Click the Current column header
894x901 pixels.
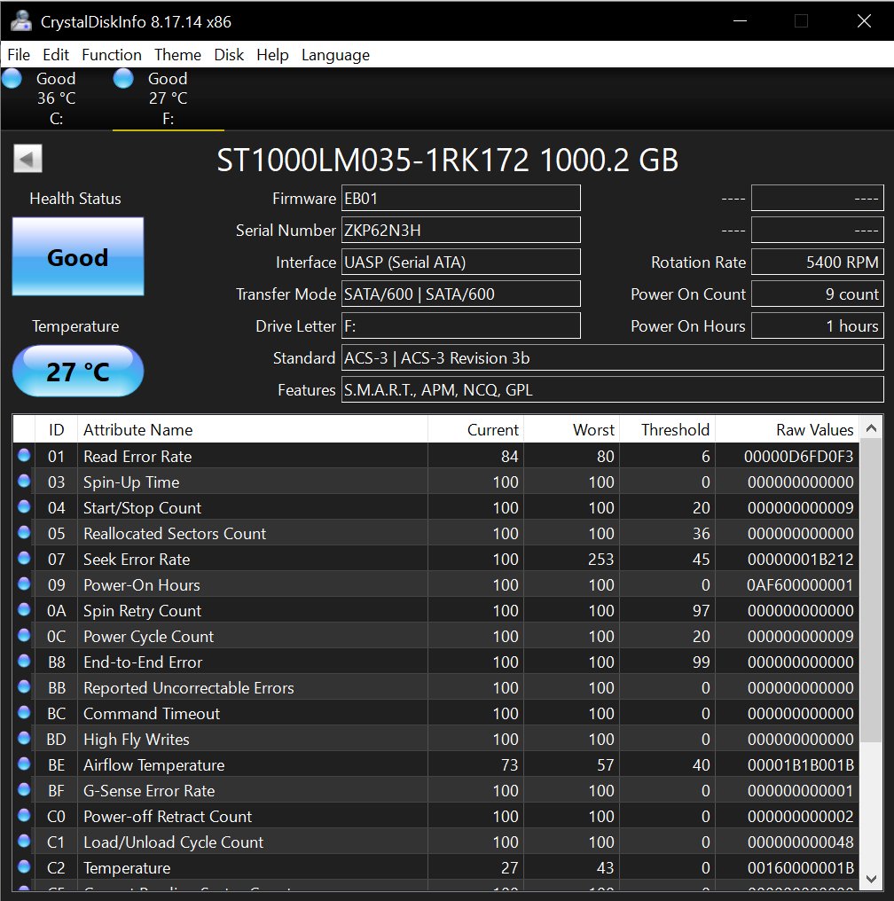click(x=475, y=429)
